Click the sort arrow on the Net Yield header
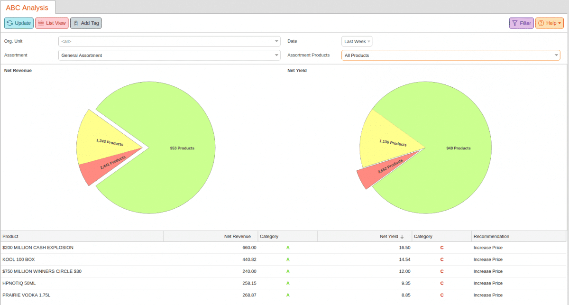The width and height of the screenshot is (569, 305). point(403,236)
